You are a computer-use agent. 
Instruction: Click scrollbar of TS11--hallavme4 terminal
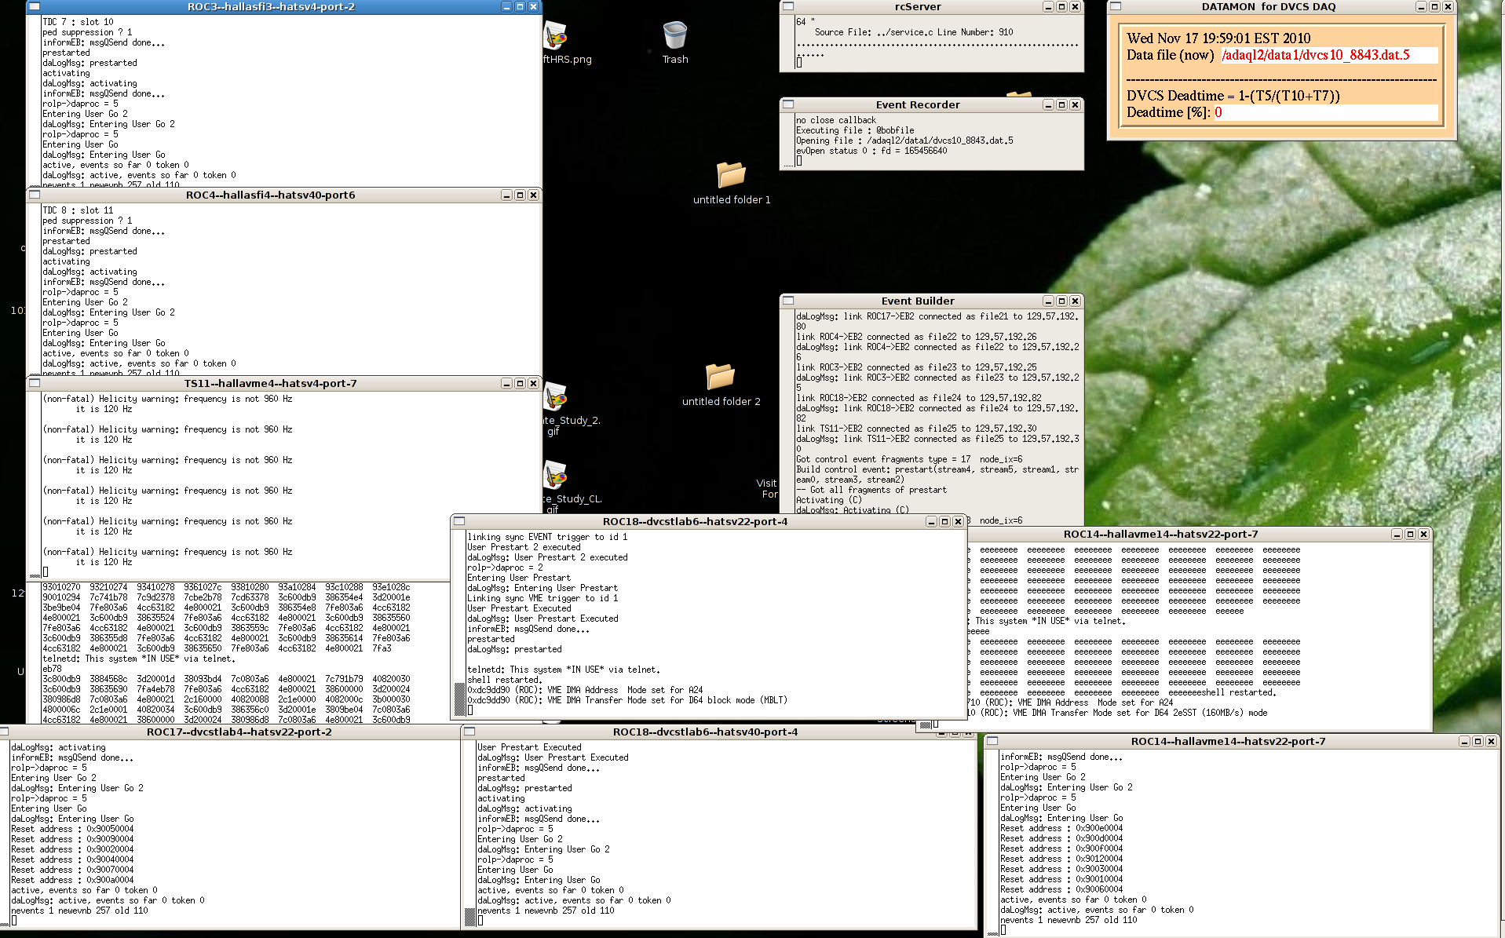[x=35, y=484]
